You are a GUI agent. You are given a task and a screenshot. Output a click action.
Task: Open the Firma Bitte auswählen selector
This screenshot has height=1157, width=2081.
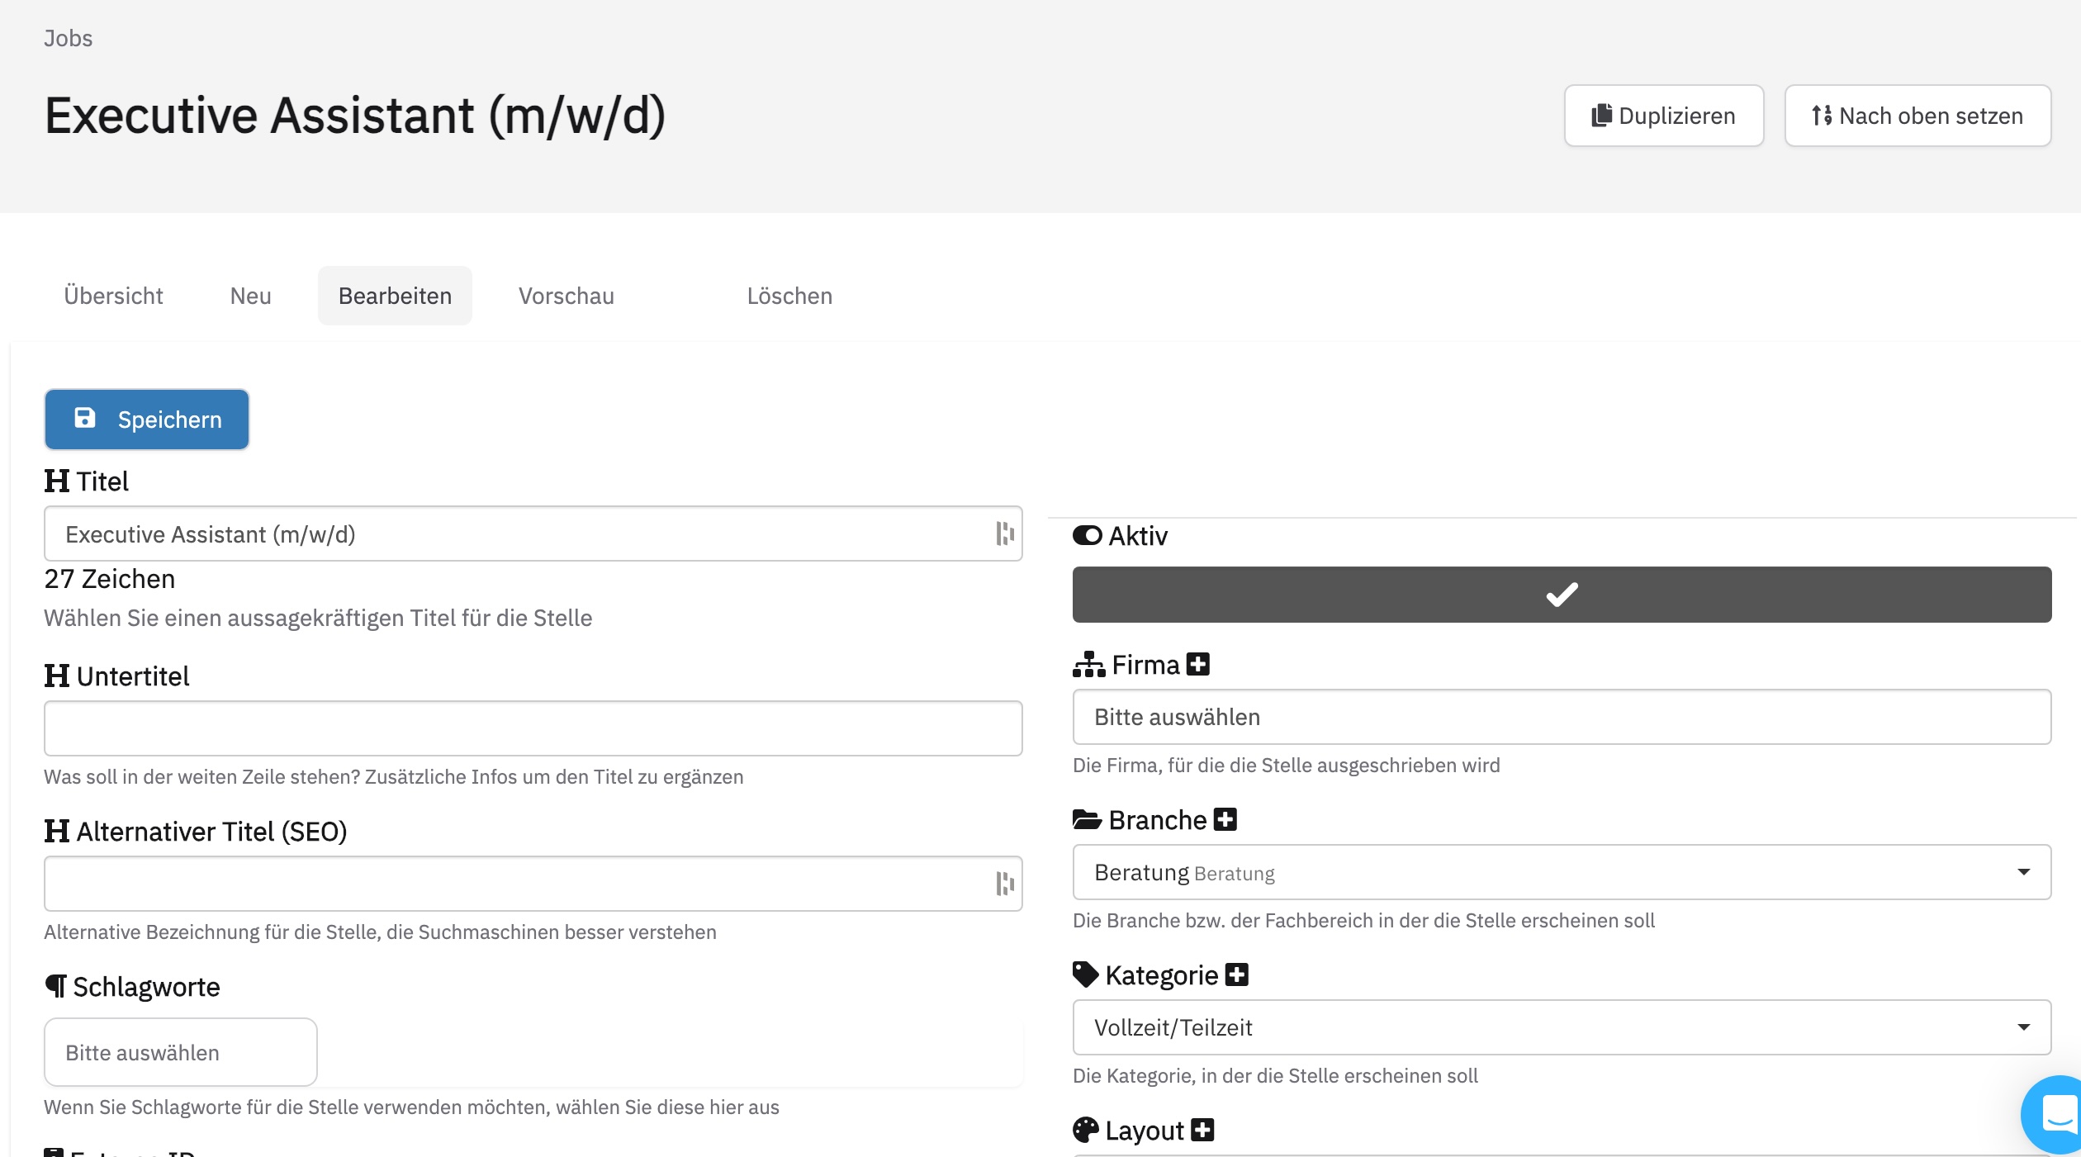[x=1562, y=717]
